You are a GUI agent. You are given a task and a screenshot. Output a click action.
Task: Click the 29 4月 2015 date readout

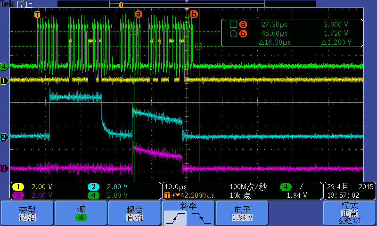coord(350,186)
